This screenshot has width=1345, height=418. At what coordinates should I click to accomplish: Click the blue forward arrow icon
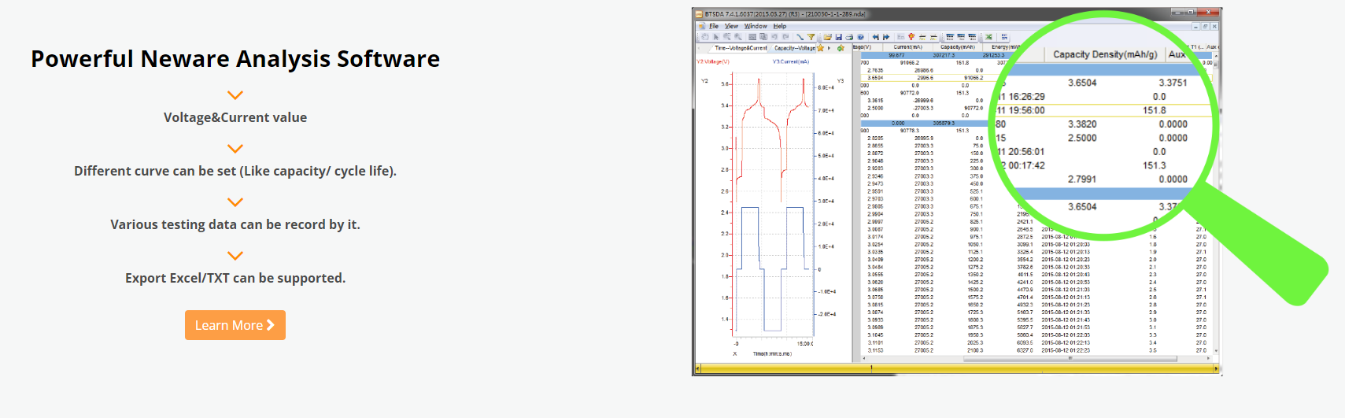point(886,37)
